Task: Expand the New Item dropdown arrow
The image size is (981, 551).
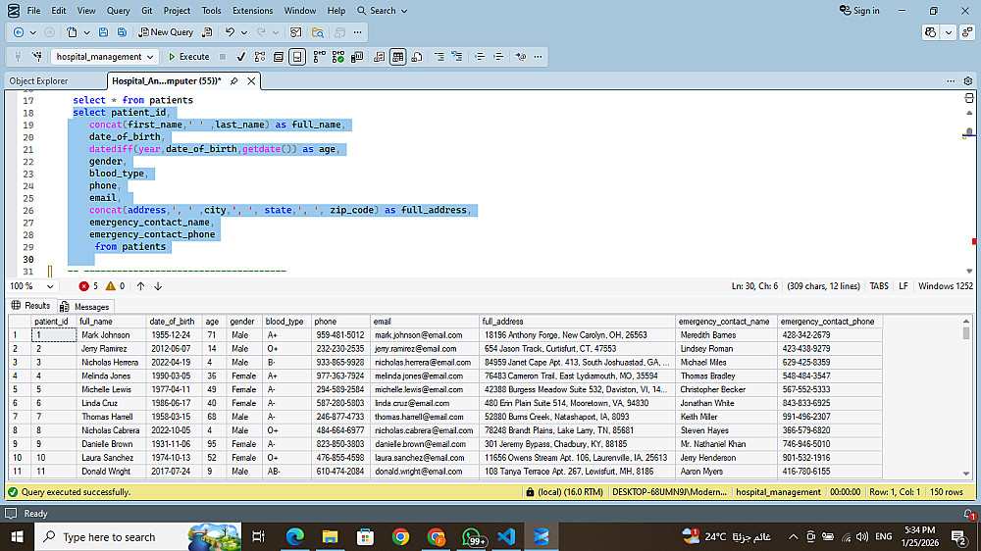Action: click(86, 32)
